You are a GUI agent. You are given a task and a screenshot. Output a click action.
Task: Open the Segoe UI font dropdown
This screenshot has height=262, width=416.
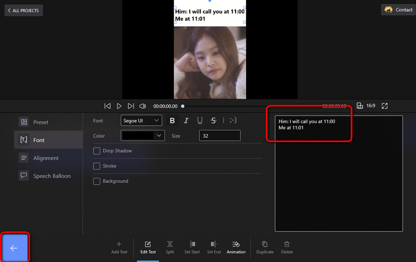[x=141, y=120]
